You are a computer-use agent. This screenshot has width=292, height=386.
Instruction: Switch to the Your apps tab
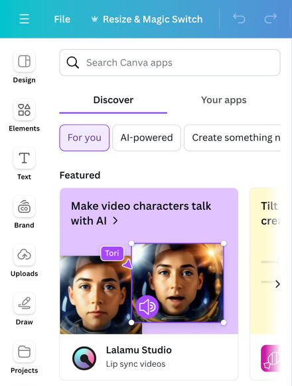pyautogui.click(x=224, y=100)
